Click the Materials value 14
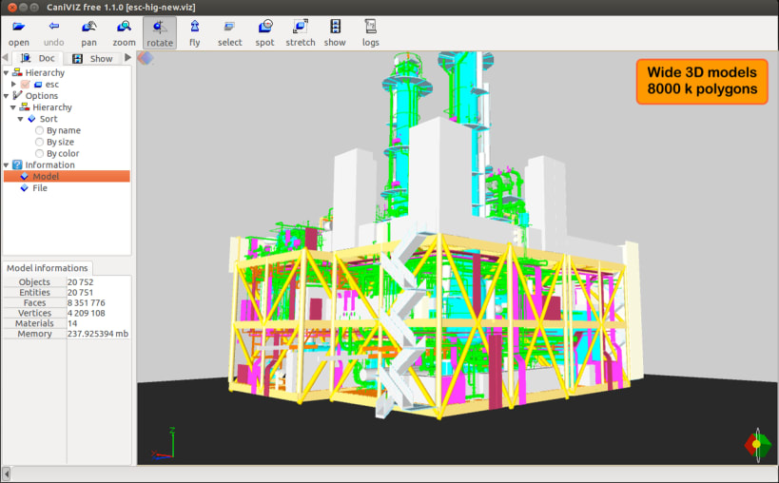Image resolution: width=779 pixels, height=483 pixels. coord(72,323)
